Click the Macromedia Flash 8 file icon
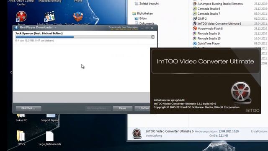 [194, 29]
